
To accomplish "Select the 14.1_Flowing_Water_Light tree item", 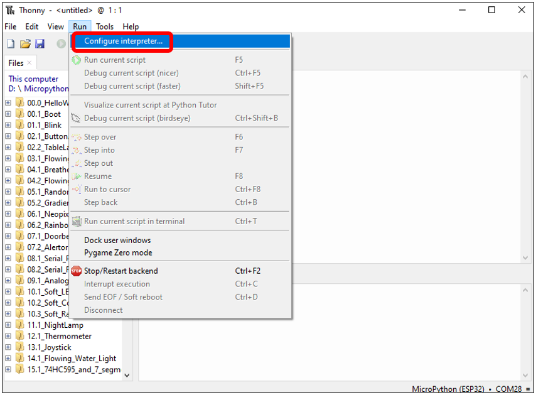I will [x=72, y=358].
